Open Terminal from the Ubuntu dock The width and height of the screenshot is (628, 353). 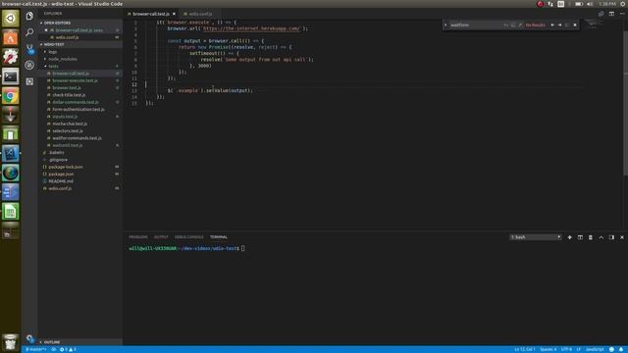pyautogui.click(x=11, y=76)
